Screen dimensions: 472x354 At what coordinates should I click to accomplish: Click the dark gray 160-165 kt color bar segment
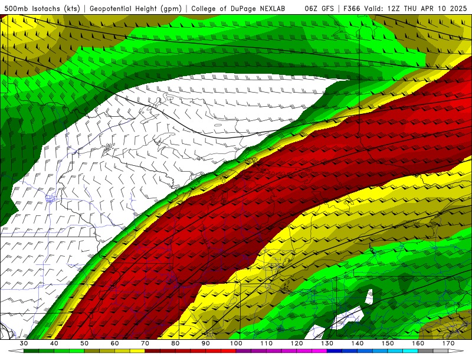[x=425, y=351]
